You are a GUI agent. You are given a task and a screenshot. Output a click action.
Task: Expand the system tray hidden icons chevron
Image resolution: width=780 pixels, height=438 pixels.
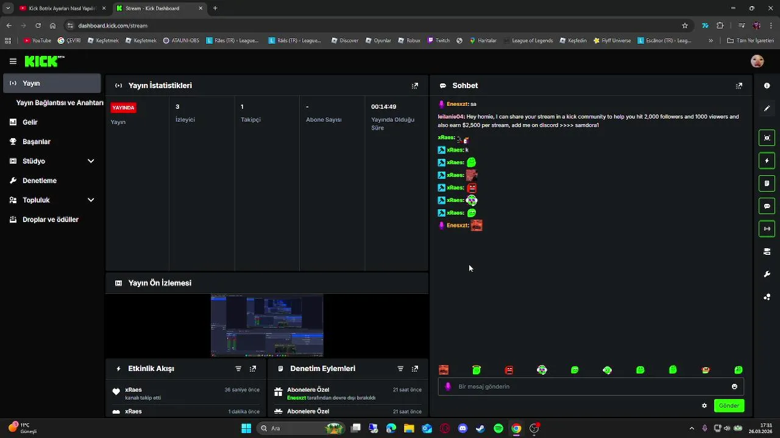[692, 428]
